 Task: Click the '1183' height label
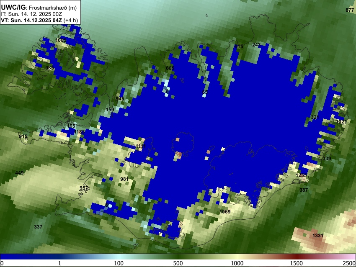pos(79,132)
